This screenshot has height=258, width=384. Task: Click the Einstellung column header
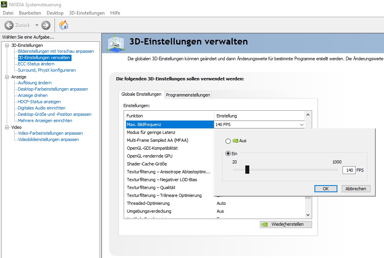pyautogui.click(x=259, y=116)
